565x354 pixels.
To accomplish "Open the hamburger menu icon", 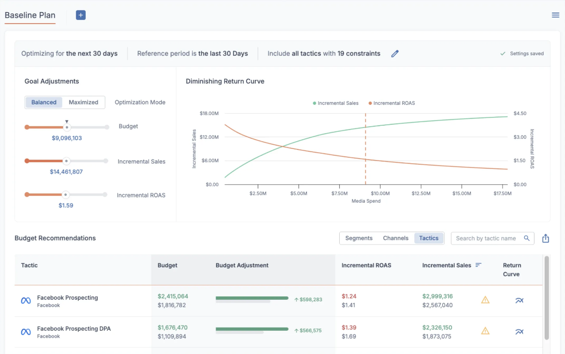I will (x=555, y=15).
